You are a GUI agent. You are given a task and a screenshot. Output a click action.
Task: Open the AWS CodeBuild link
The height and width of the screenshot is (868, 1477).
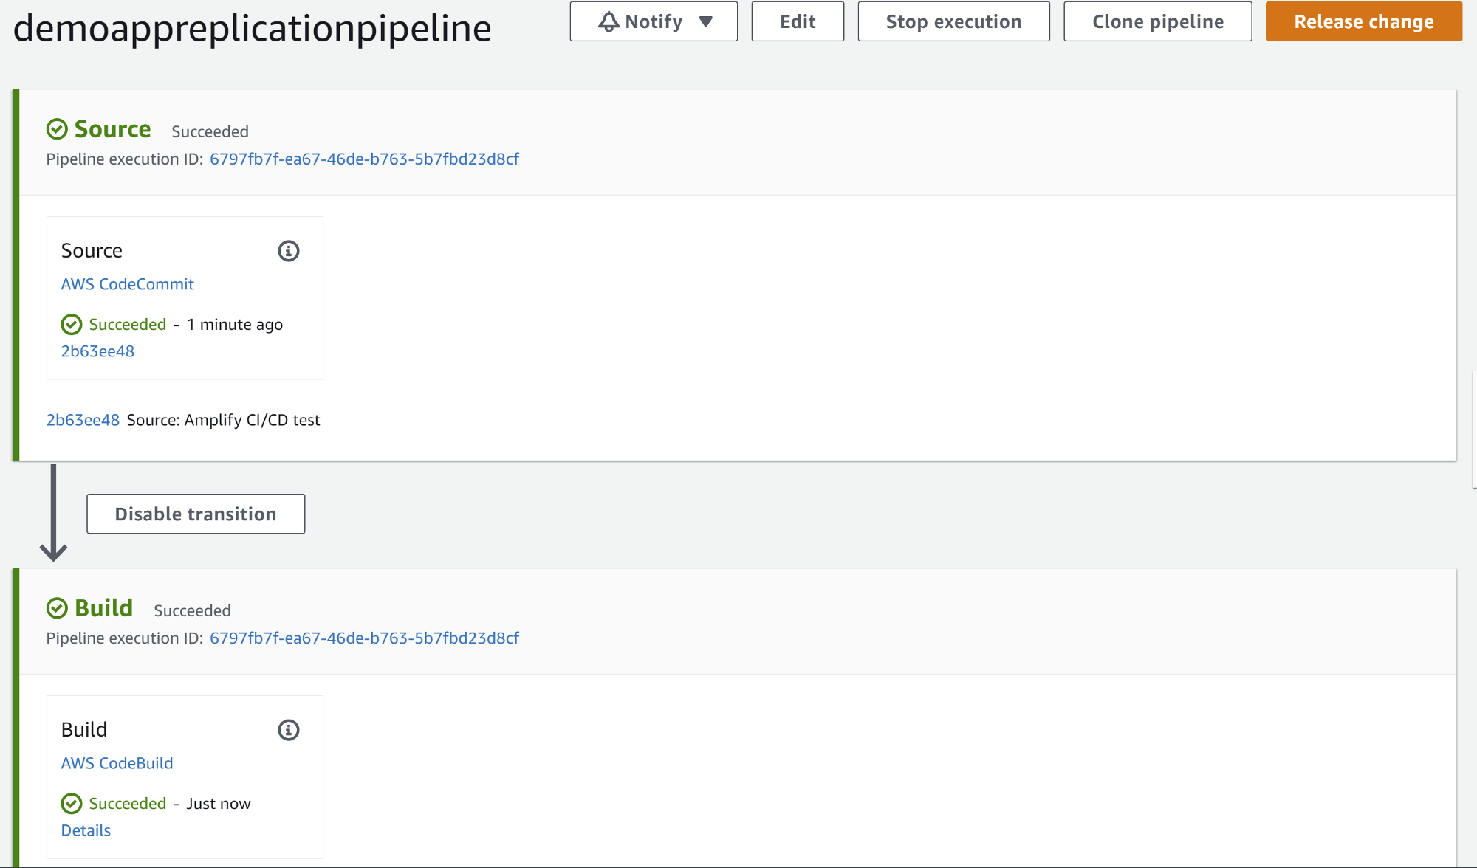[x=117, y=763]
